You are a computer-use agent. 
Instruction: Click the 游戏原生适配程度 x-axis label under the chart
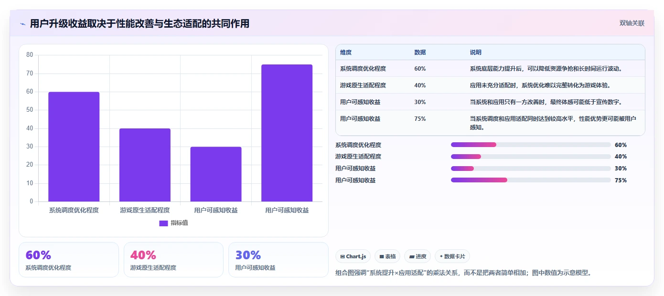145,210
